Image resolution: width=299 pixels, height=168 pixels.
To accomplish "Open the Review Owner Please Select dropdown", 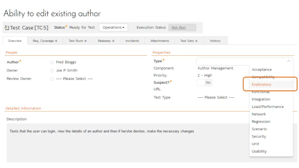I will pyautogui.click(x=74, y=79).
